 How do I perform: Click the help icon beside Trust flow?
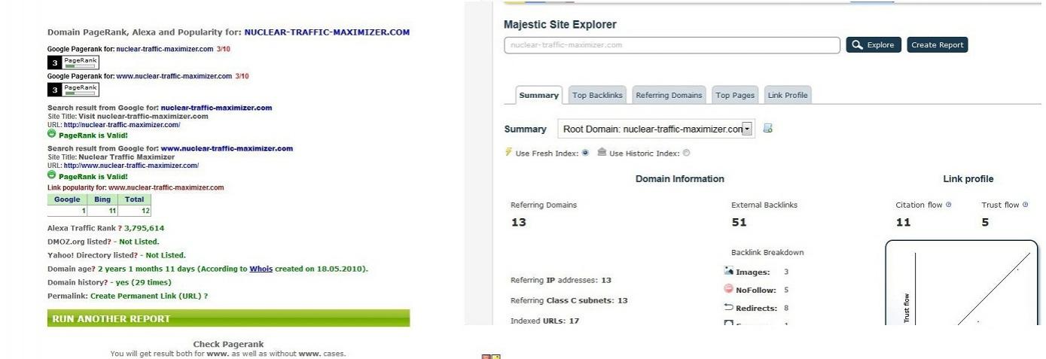click(x=1026, y=205)
